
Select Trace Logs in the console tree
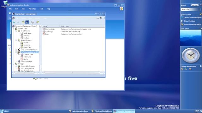point(27,57)
